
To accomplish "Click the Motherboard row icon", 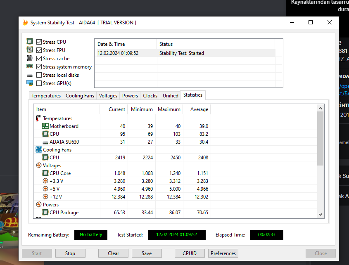I will (x=45, y=126).
